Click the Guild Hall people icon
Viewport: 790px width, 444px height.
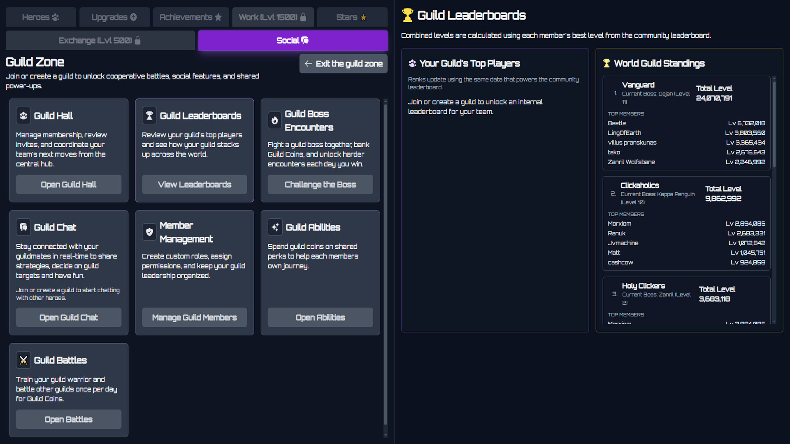(23, 116)
